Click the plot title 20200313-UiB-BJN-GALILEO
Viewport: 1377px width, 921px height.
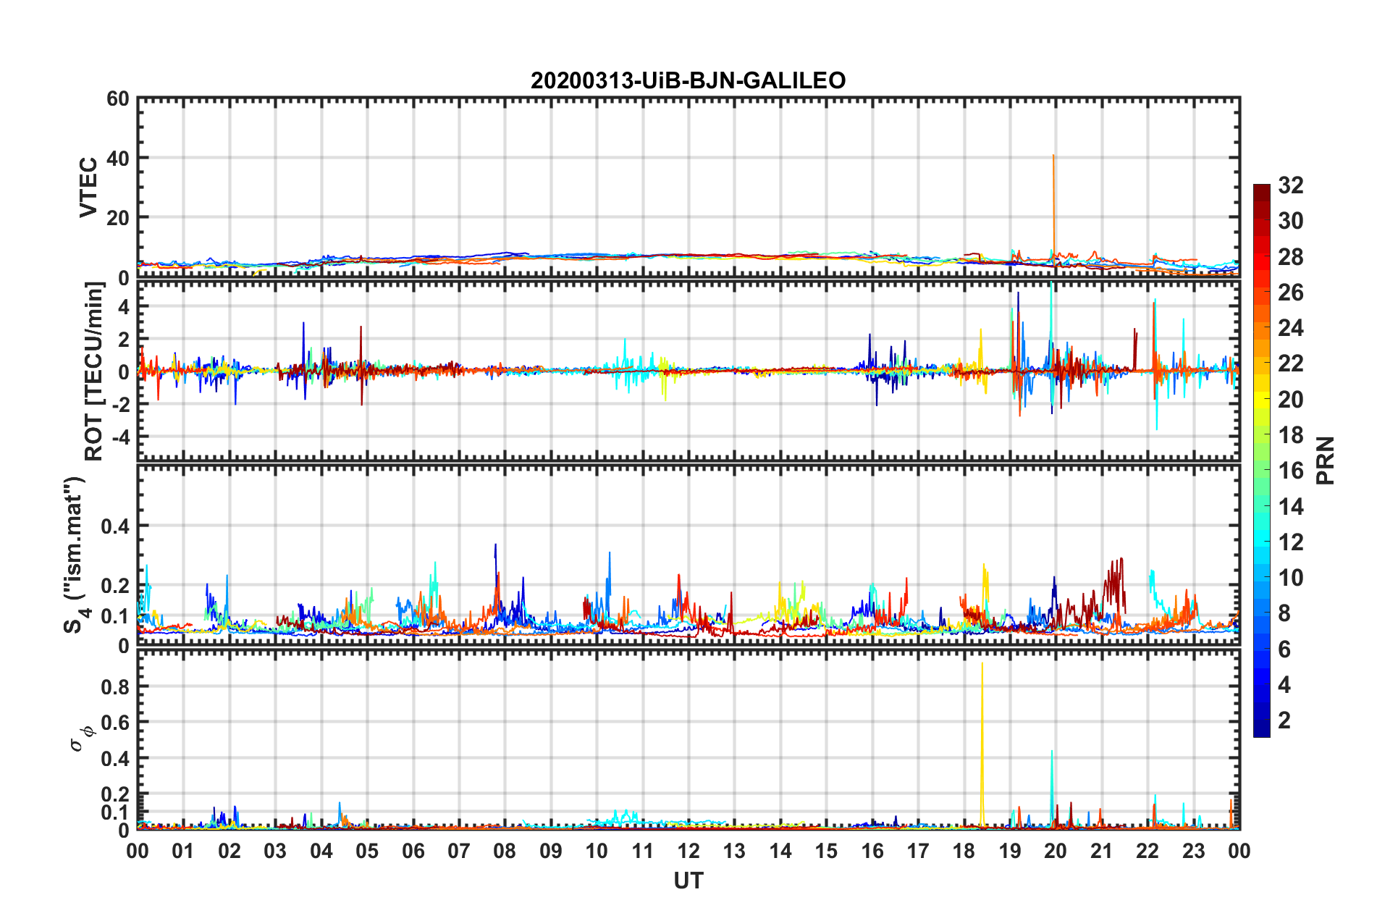coord(688,80)
